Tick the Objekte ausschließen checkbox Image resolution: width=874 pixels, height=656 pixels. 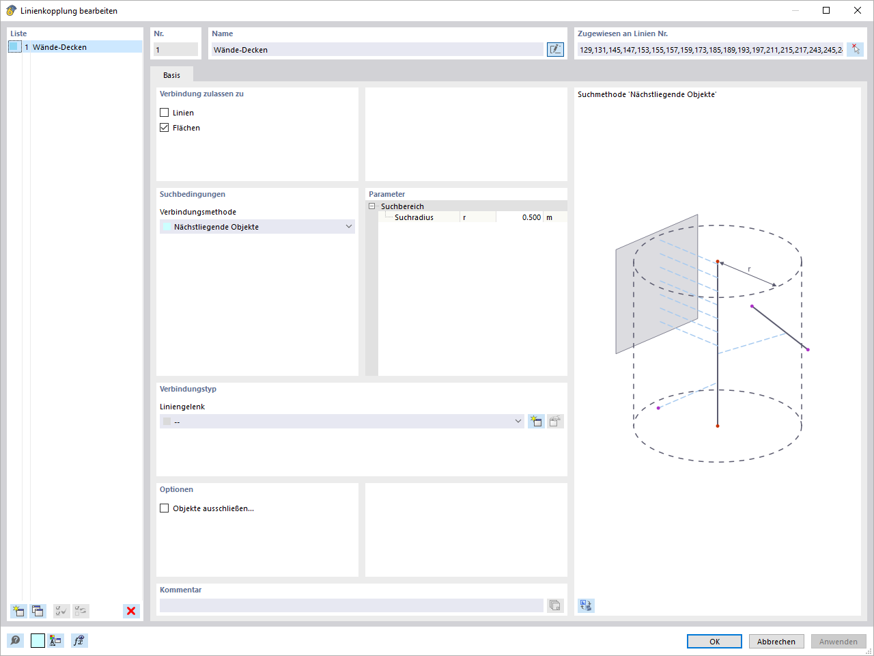point(164,508)
